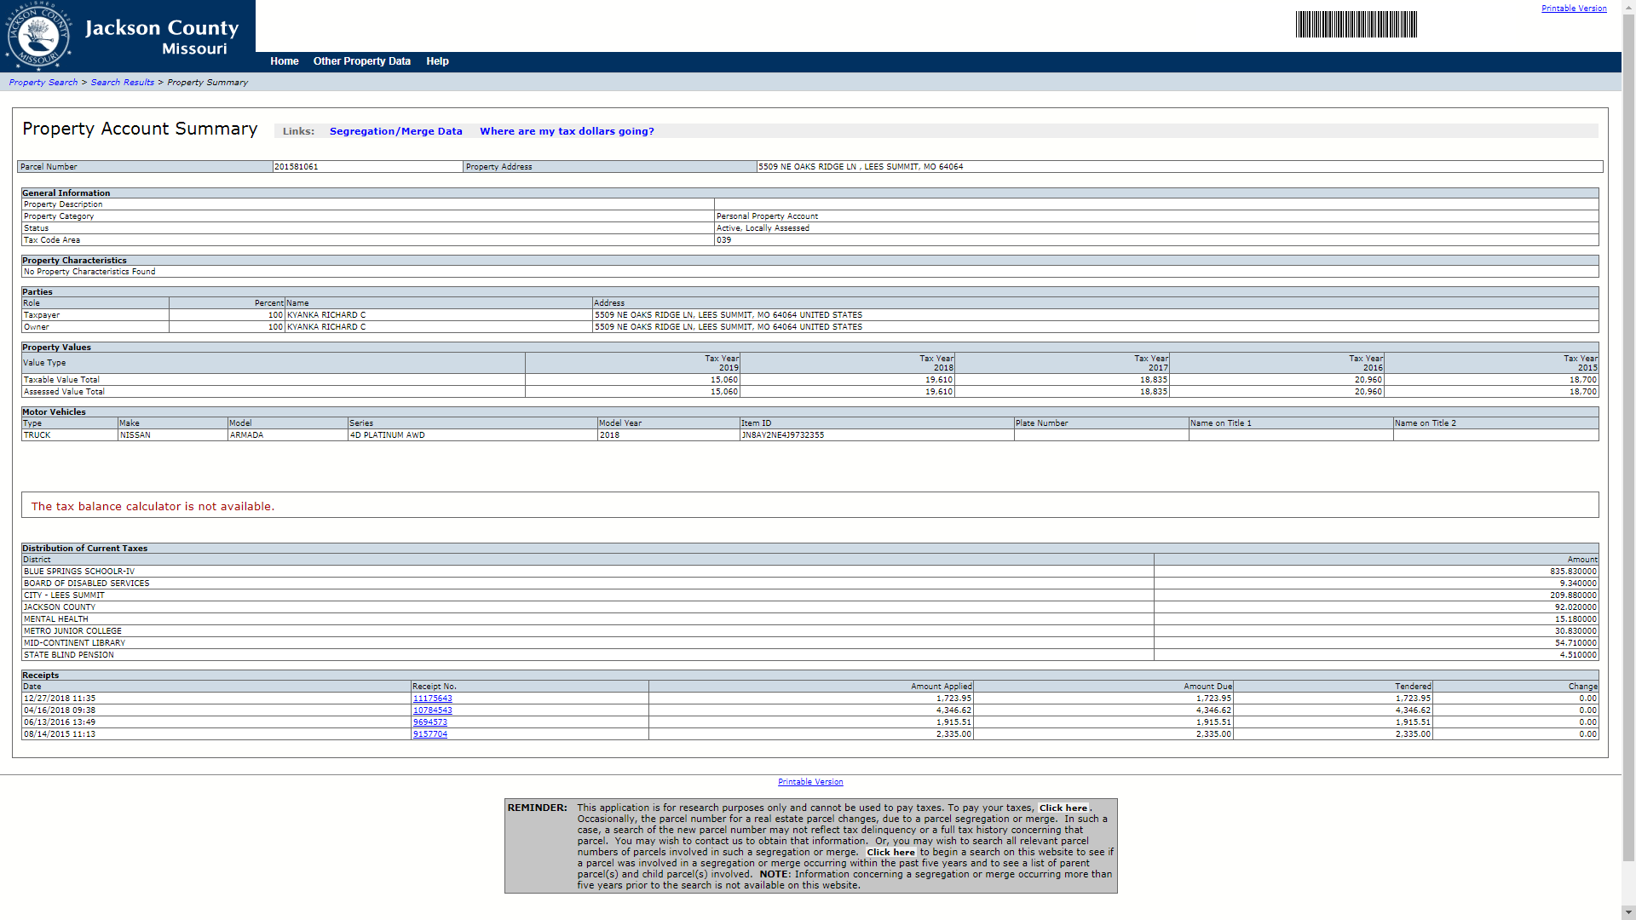Open Other Property Data menu
Viewport: 1636px width, 920px height.
pos(362,61)
